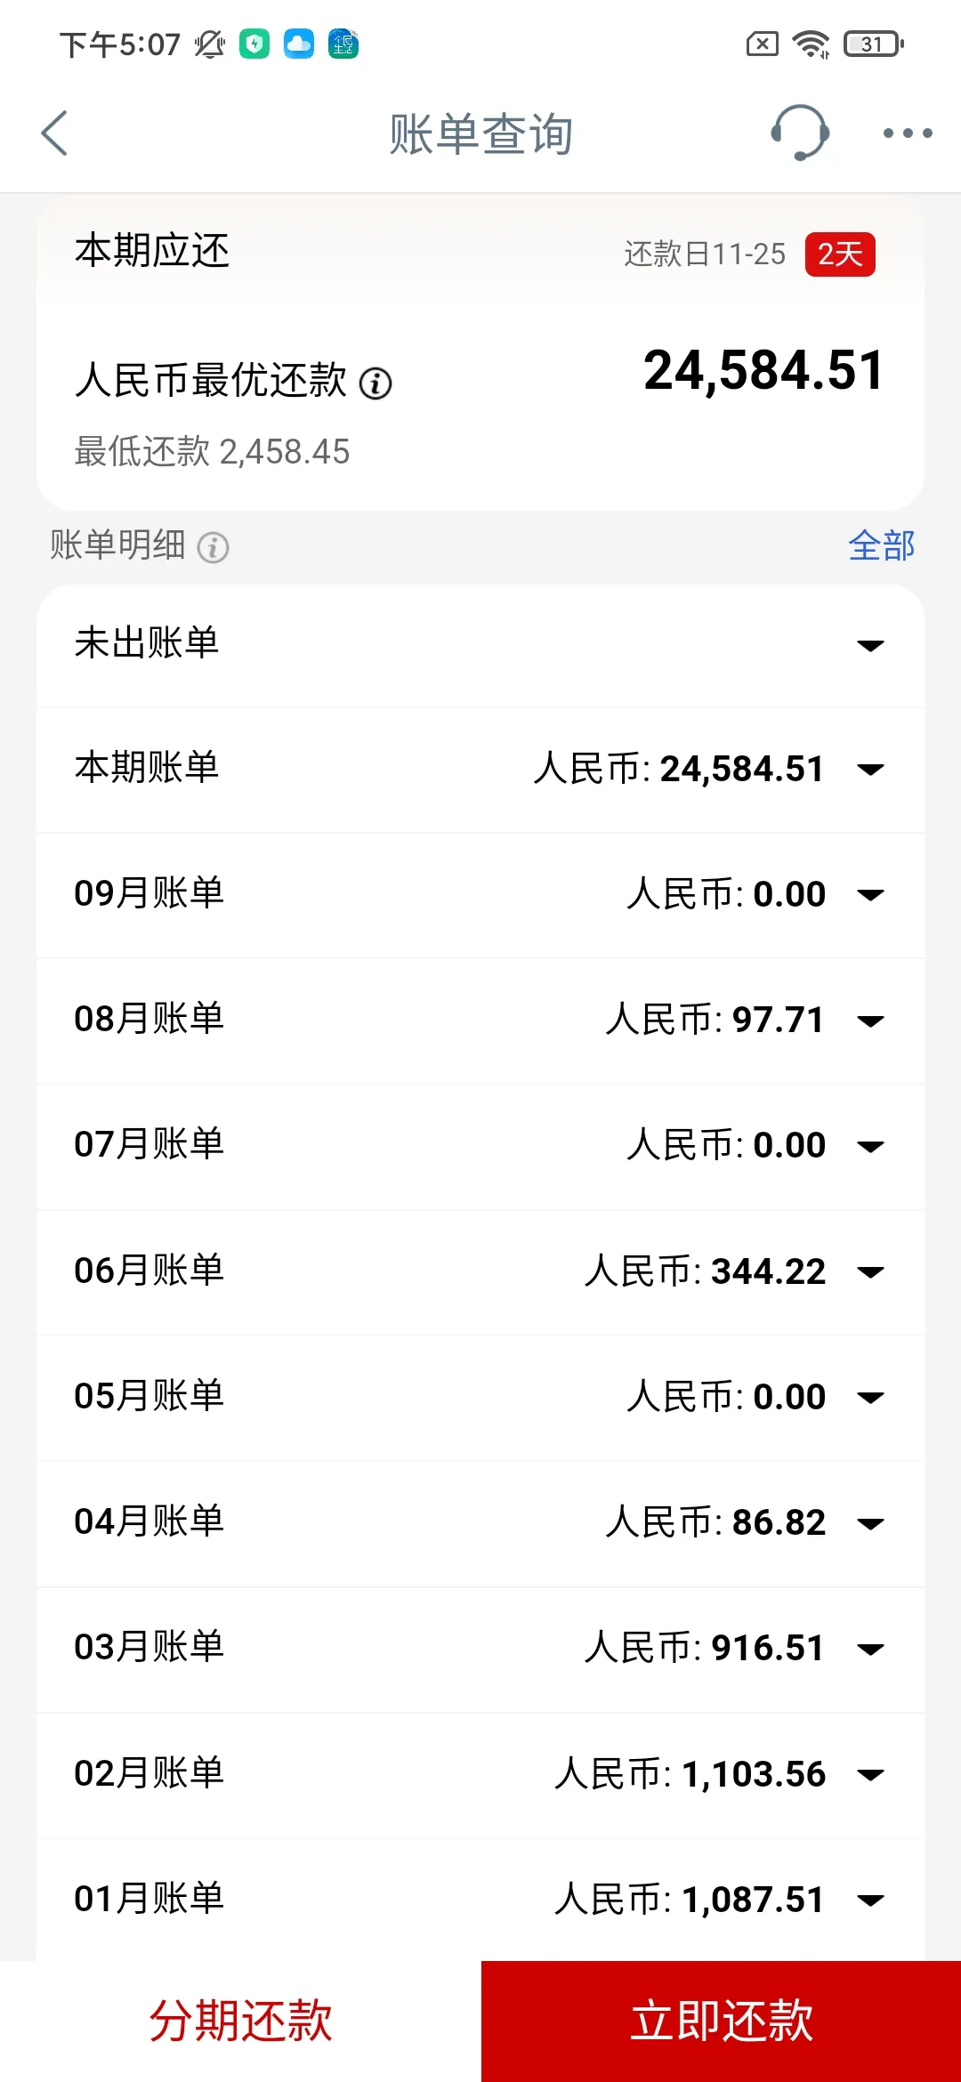The width and height of the screenshot is (961, 2082).
Task: Open customer service headset icon
Action: 799,133
